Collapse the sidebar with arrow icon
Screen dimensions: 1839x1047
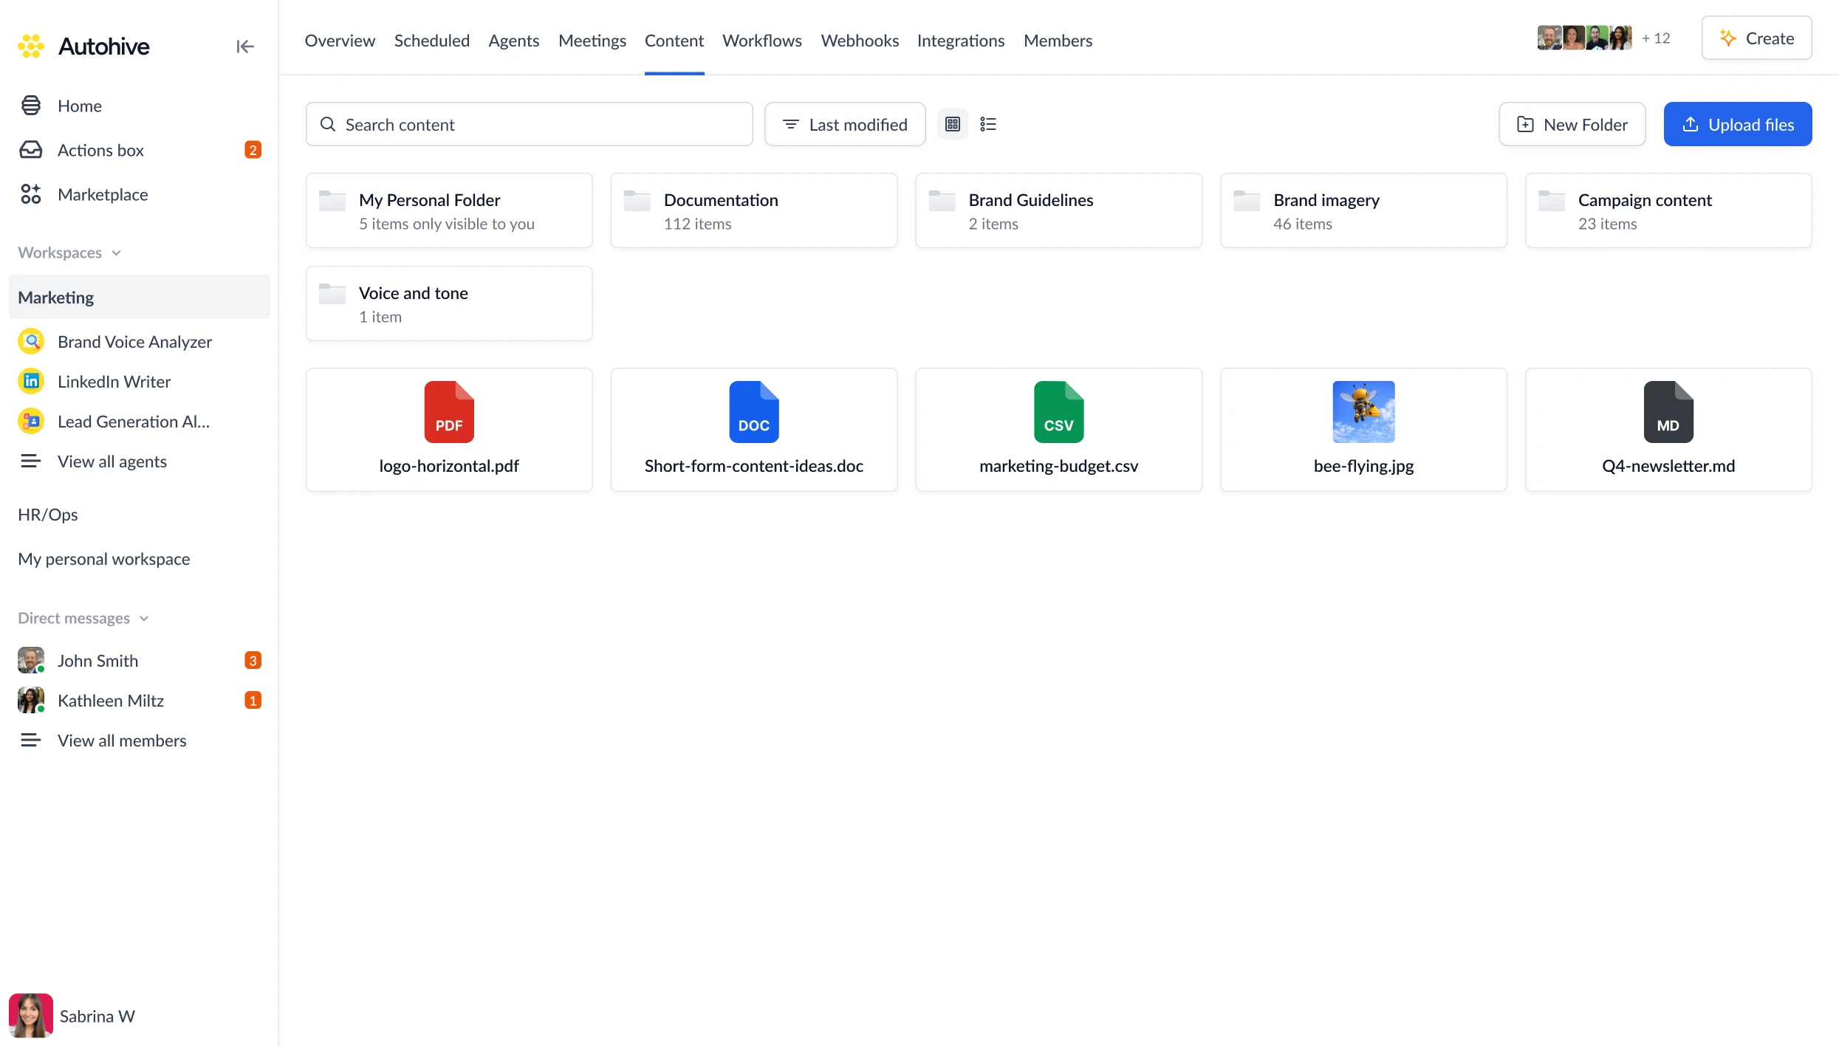(244, 47)
